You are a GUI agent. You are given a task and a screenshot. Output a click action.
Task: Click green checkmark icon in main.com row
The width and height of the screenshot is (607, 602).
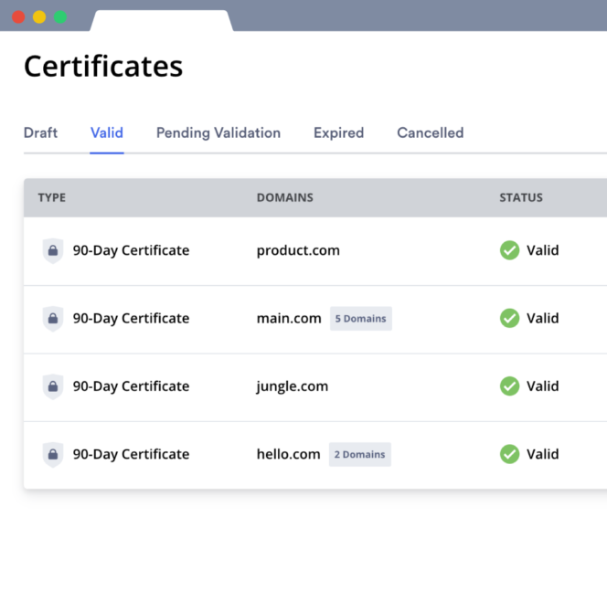[x=509, y=319]
